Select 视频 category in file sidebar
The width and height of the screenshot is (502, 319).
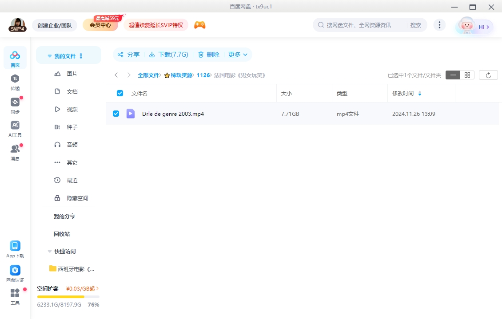tap(72, 109)
